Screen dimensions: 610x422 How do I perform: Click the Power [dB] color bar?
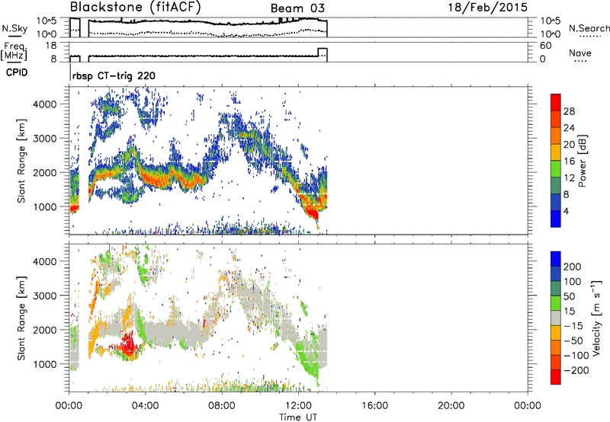pos(556,160)
